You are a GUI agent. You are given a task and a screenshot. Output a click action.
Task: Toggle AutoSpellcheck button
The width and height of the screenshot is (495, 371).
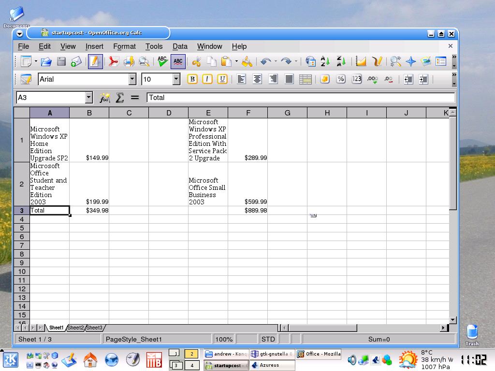(x=178, y=61)
